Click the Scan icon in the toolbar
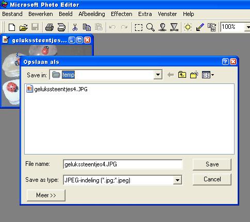This screenshot has width=250, height=222. click(x=61, y=27)
